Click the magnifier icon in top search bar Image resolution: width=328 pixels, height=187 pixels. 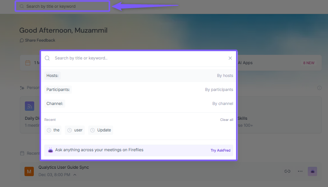pyautogui.click(x=22, y=6)
